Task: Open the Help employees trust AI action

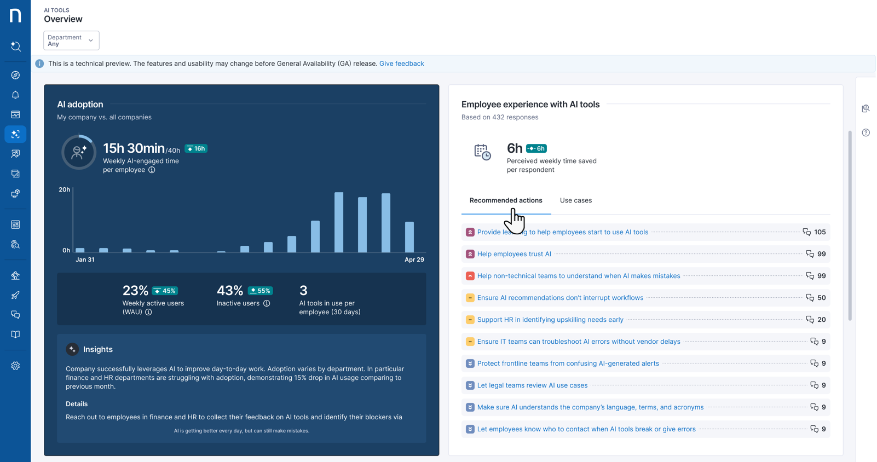Action: click(513, 254)
